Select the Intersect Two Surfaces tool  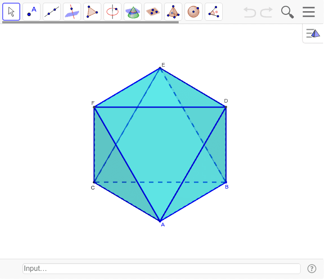133,12
